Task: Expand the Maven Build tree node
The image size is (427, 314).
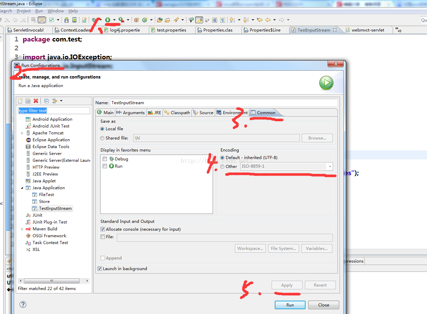Action: [x=22, y=229]
